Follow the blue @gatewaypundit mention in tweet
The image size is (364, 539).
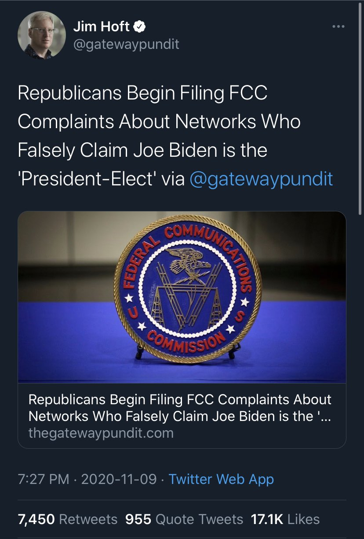coord(261,179)
